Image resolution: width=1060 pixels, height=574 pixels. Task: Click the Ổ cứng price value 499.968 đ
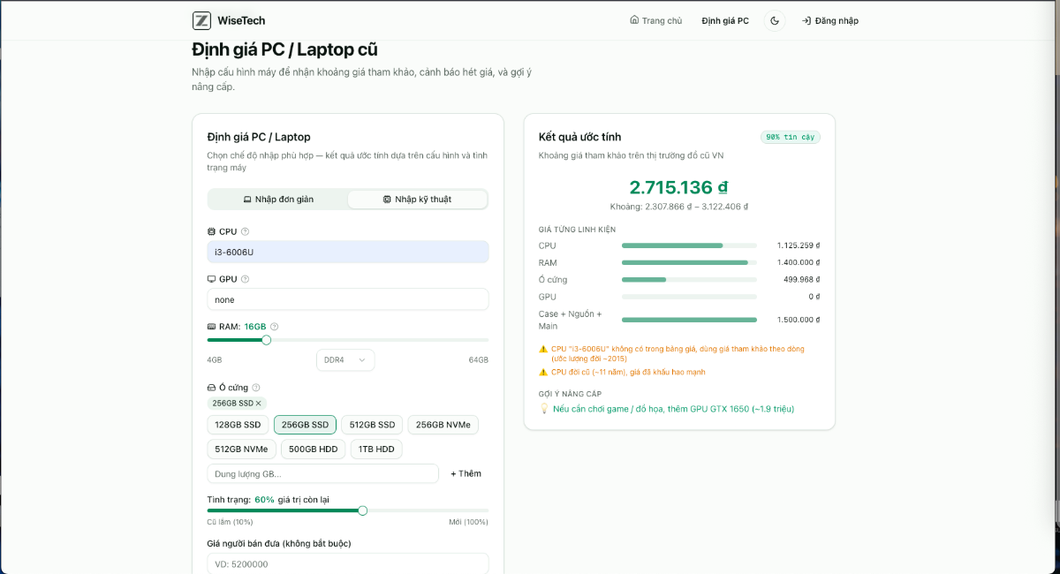[802, 279]
